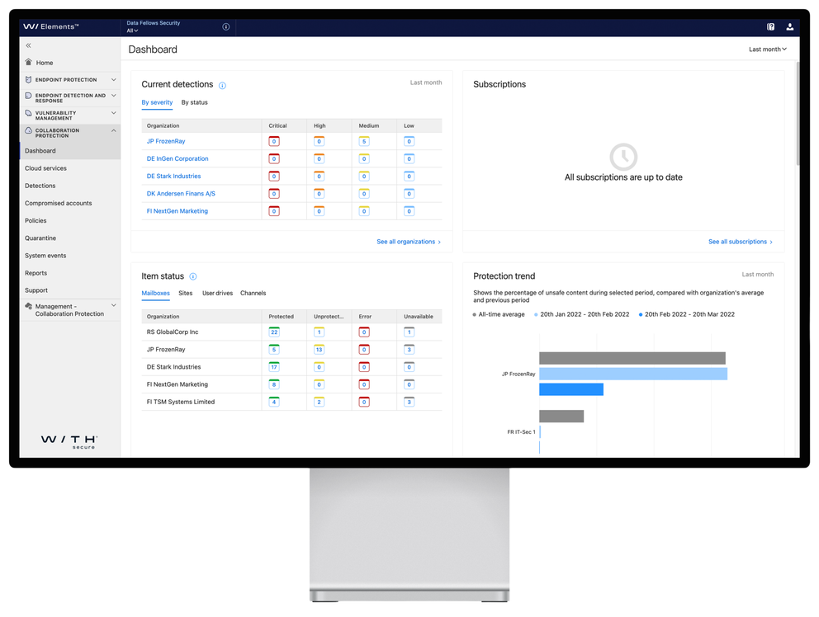Click the Item status info icon
Viewport: 819px width, 617px height.
click(x=192, y=276)
